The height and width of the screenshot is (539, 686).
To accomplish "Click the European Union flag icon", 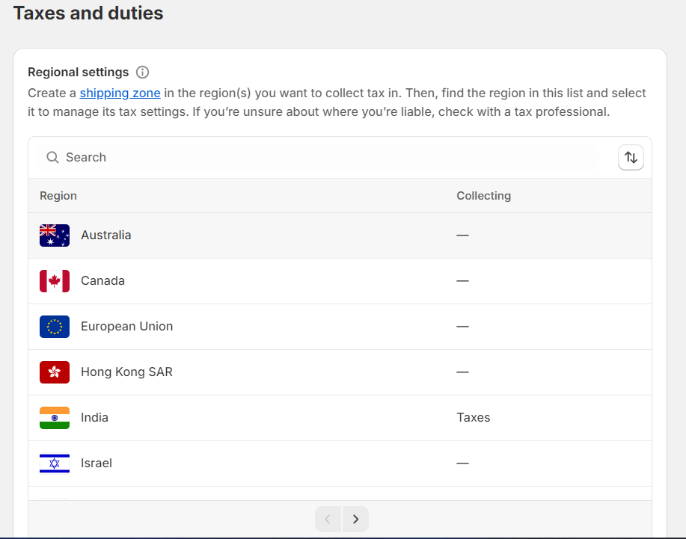I will point(55,327).
